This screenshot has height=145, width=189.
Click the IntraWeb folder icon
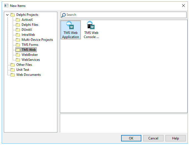tap(18, 35)
